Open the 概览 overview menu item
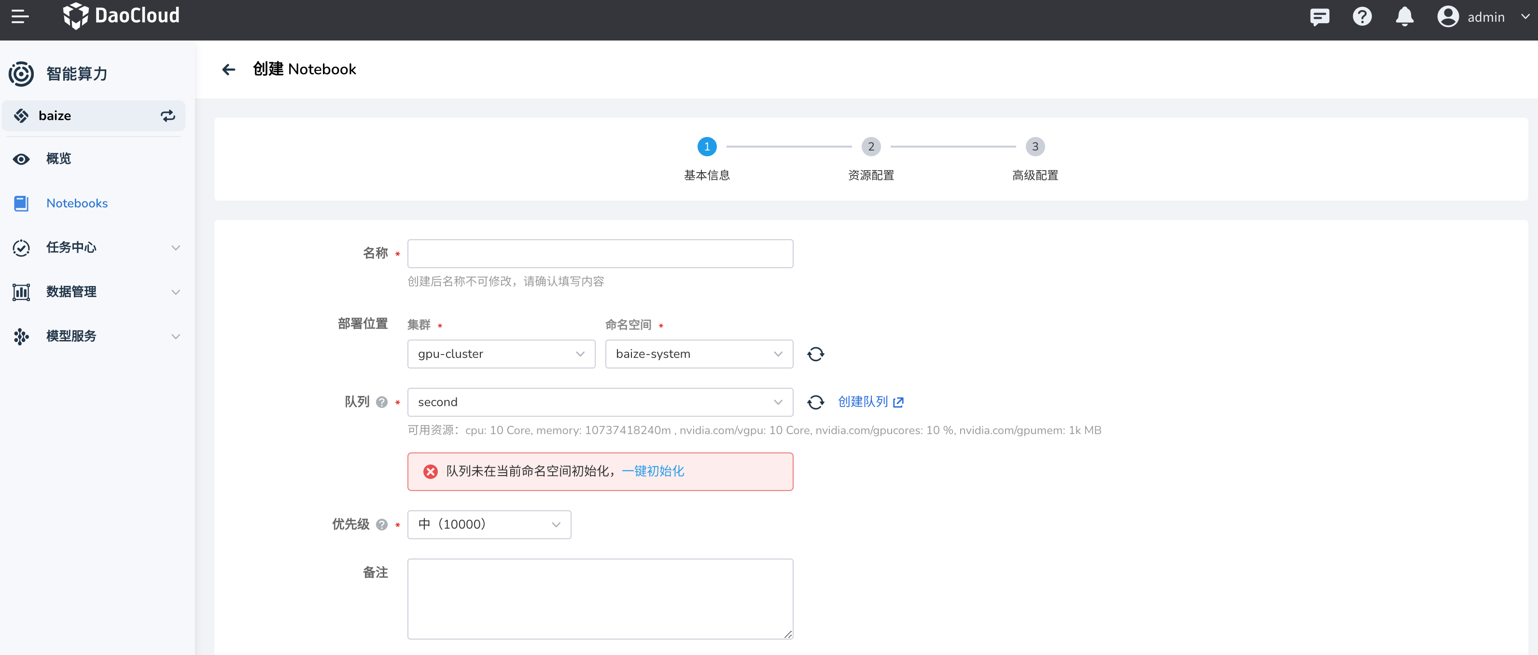Image resolution: width=1538 pixels, height=655 pixels. (58, 159)
